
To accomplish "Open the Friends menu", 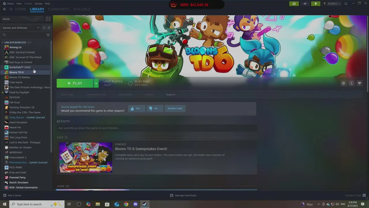I will point(28,3).
